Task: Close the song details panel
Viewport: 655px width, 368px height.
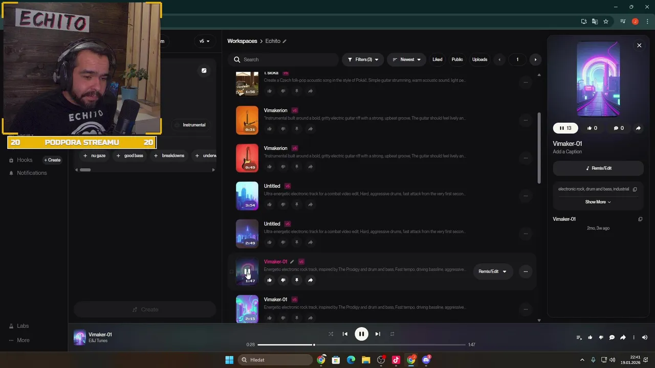Action: (x=639, y=45)
